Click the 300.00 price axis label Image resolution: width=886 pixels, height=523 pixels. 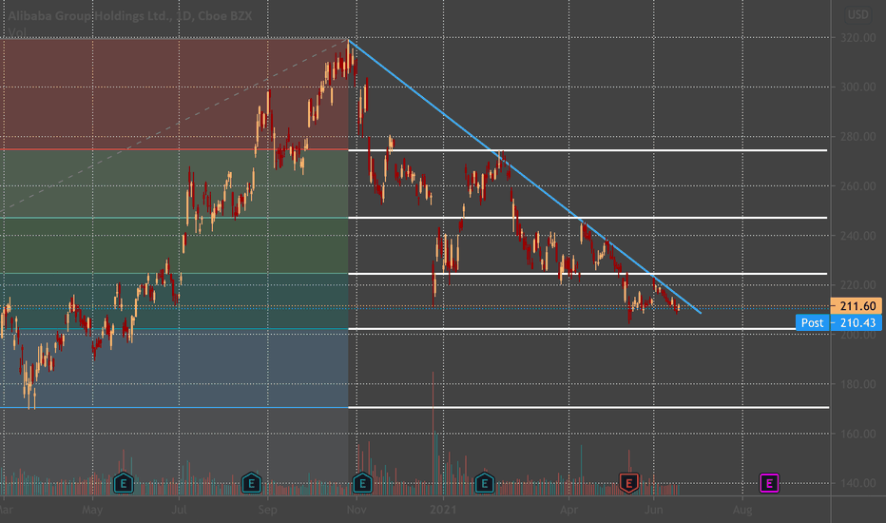click(857, 87)
